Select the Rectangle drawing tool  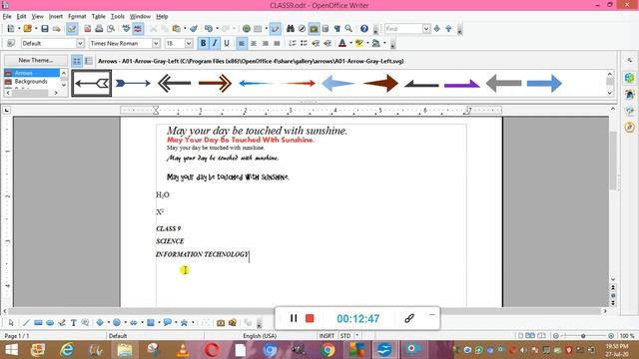[38, 323]
